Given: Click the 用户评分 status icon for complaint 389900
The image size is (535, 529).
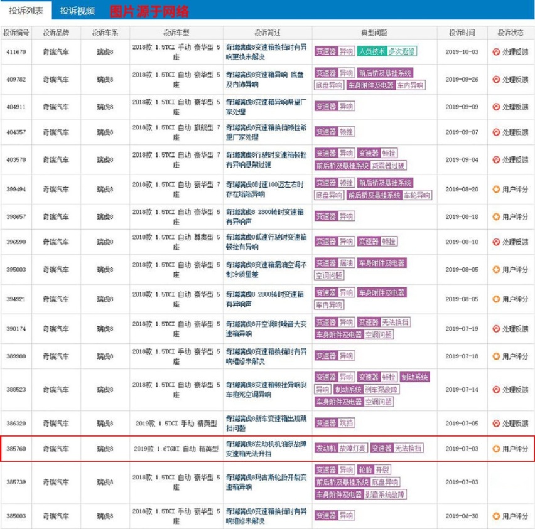Looking at the screenshot, I should click(x=496, y=356).
